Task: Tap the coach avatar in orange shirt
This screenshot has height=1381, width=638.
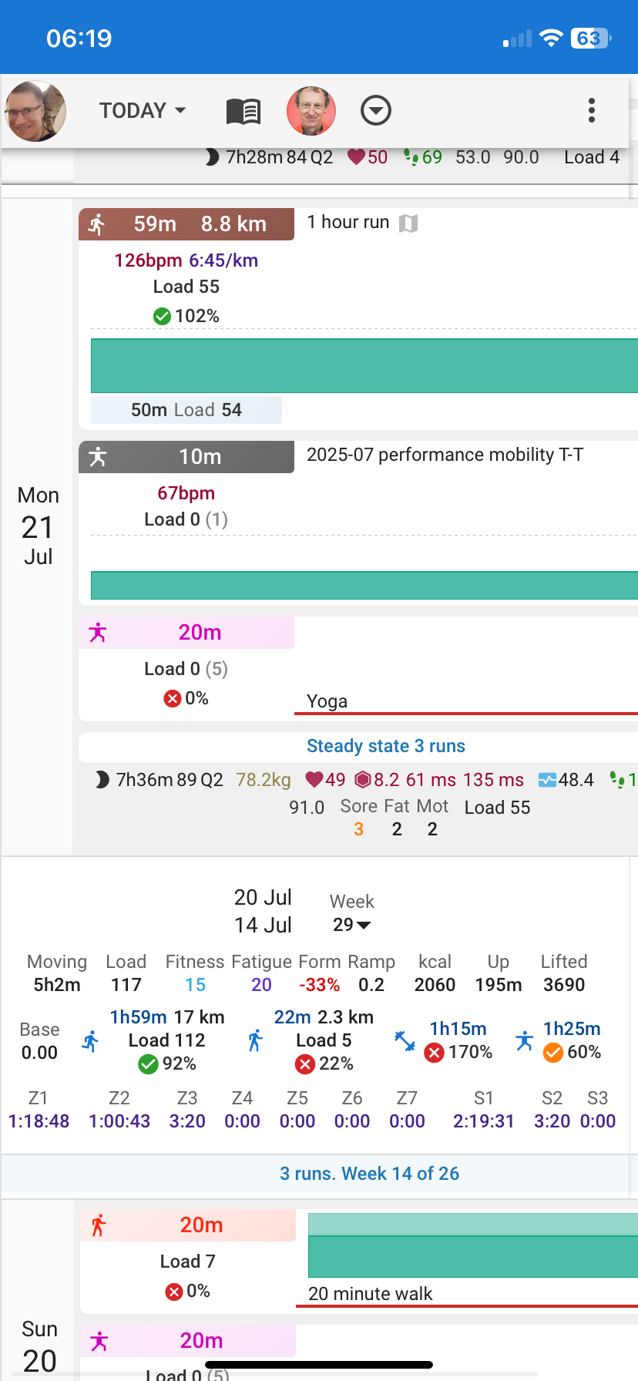Action: click(x=311, y=111)
